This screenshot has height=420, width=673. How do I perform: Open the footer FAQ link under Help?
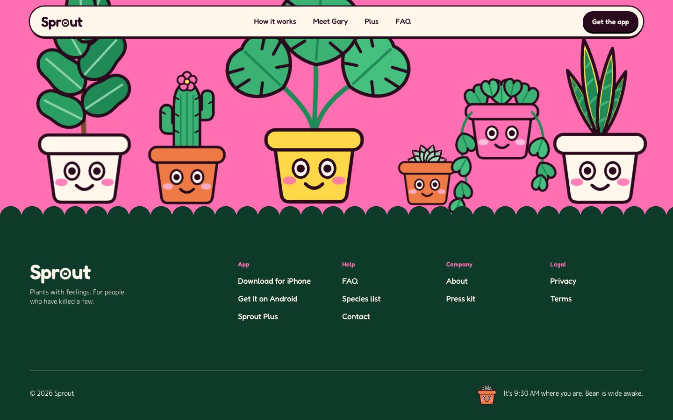click(350, 281)
